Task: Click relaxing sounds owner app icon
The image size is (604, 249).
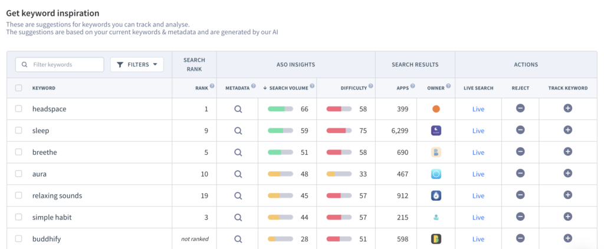Action: (x=436, y=195)
